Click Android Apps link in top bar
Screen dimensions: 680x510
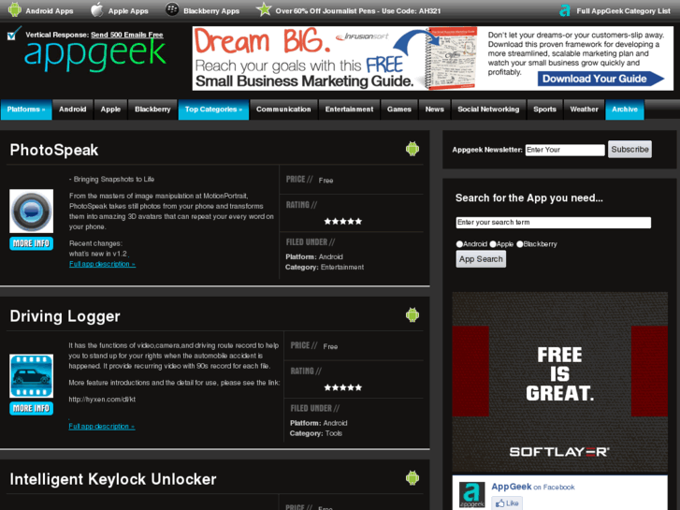(x=50, y=11)
